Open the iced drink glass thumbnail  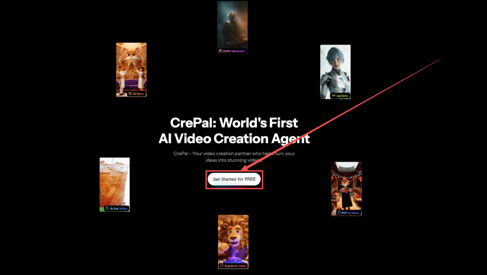coord(114,181)
